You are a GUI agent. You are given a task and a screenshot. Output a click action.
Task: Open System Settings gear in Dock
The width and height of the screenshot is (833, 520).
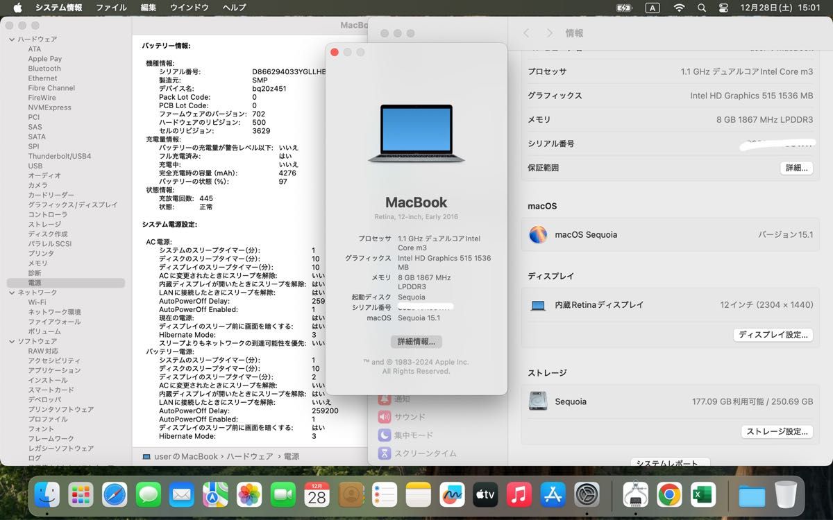click(x=587, y=494)
